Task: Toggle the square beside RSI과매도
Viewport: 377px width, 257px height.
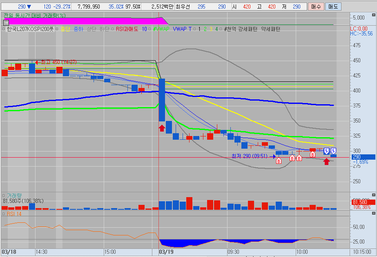Action: [112, 29]
